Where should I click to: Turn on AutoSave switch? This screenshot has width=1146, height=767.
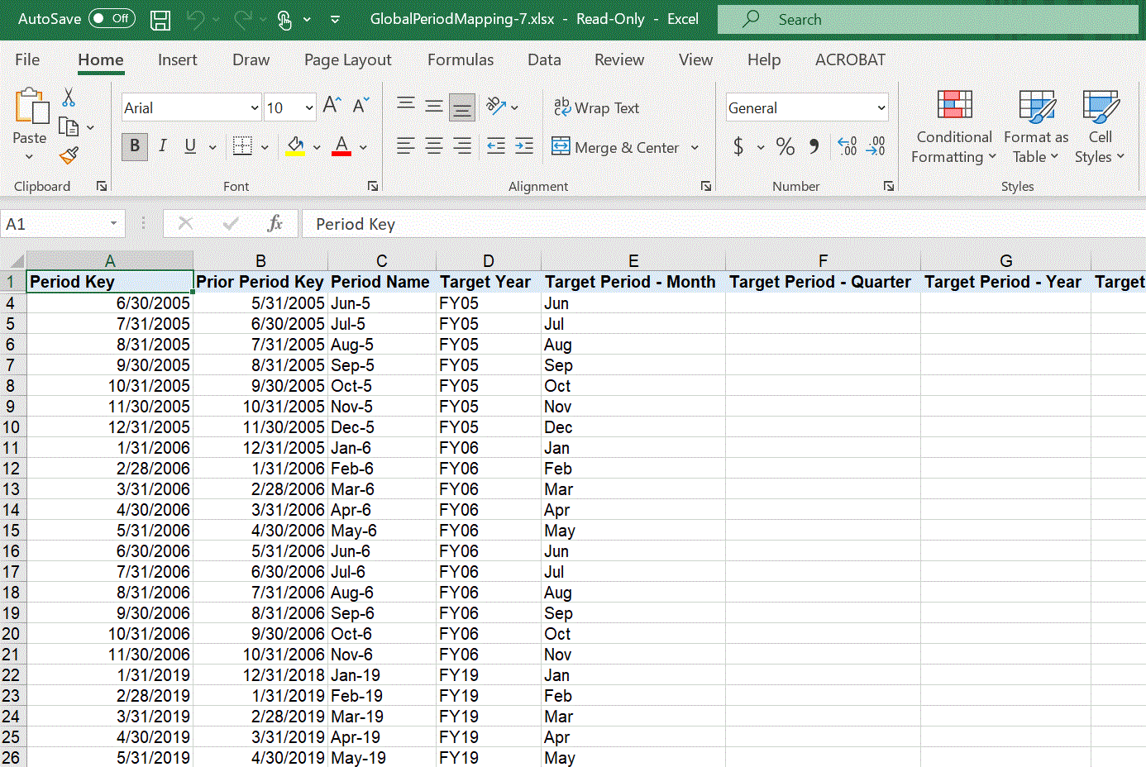coord(112,18)
